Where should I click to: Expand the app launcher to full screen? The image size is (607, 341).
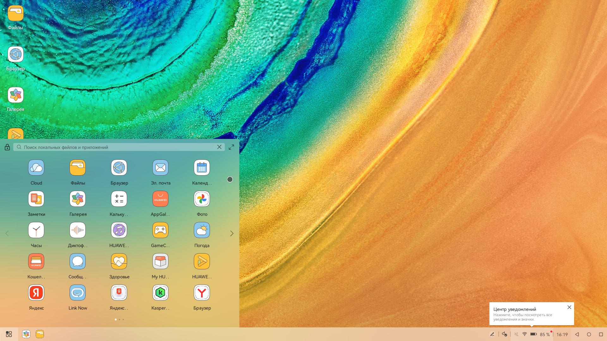231,147
